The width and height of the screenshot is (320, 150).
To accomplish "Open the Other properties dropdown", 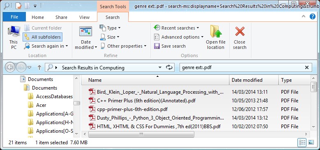I will coord(124,46).
